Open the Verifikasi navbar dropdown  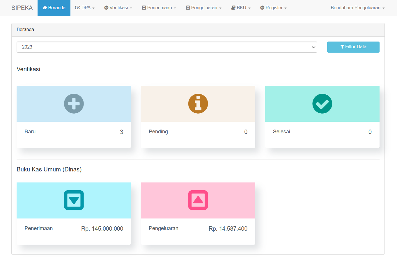tap(118, 8)
